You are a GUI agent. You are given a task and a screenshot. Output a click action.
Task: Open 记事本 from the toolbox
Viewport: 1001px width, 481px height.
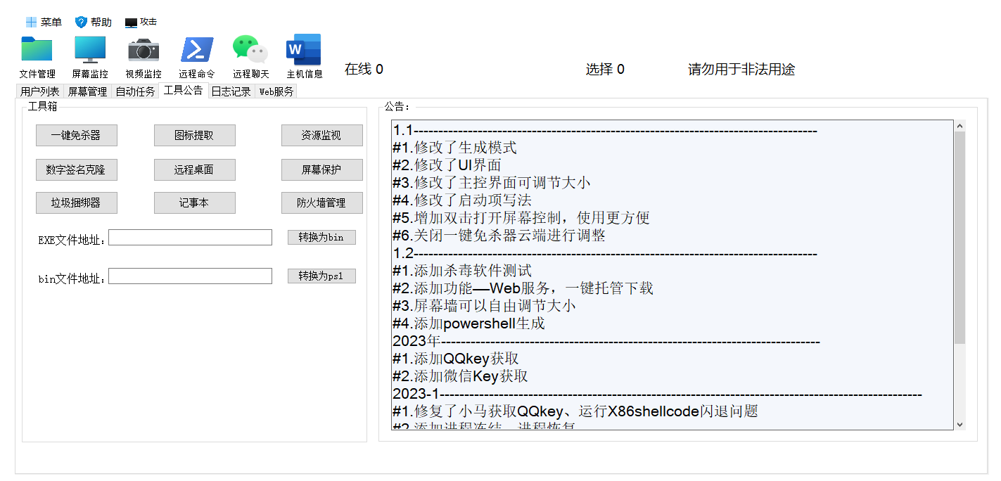point(194,203)
